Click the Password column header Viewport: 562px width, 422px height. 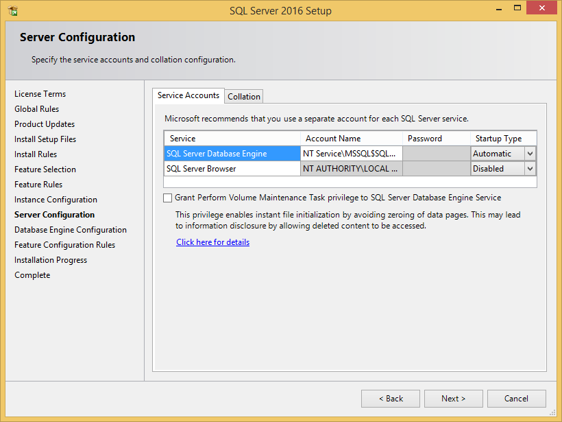437,139
